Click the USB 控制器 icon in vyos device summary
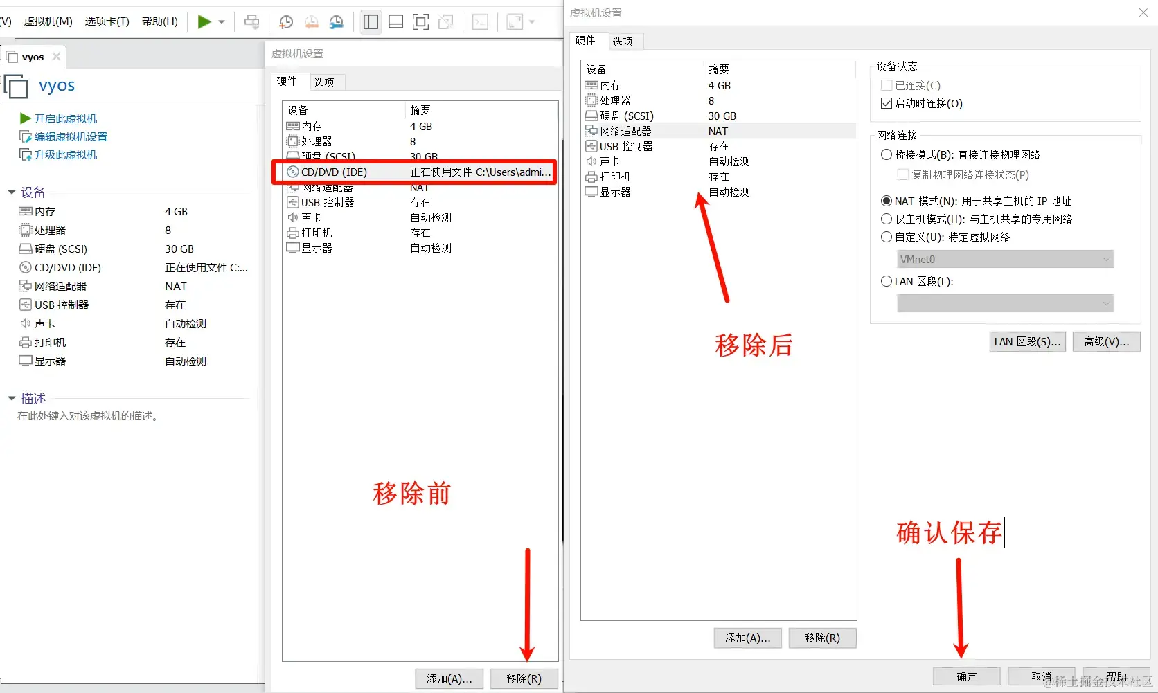The width and height of the screenshot is (1158, 693). tap(26, 305)
